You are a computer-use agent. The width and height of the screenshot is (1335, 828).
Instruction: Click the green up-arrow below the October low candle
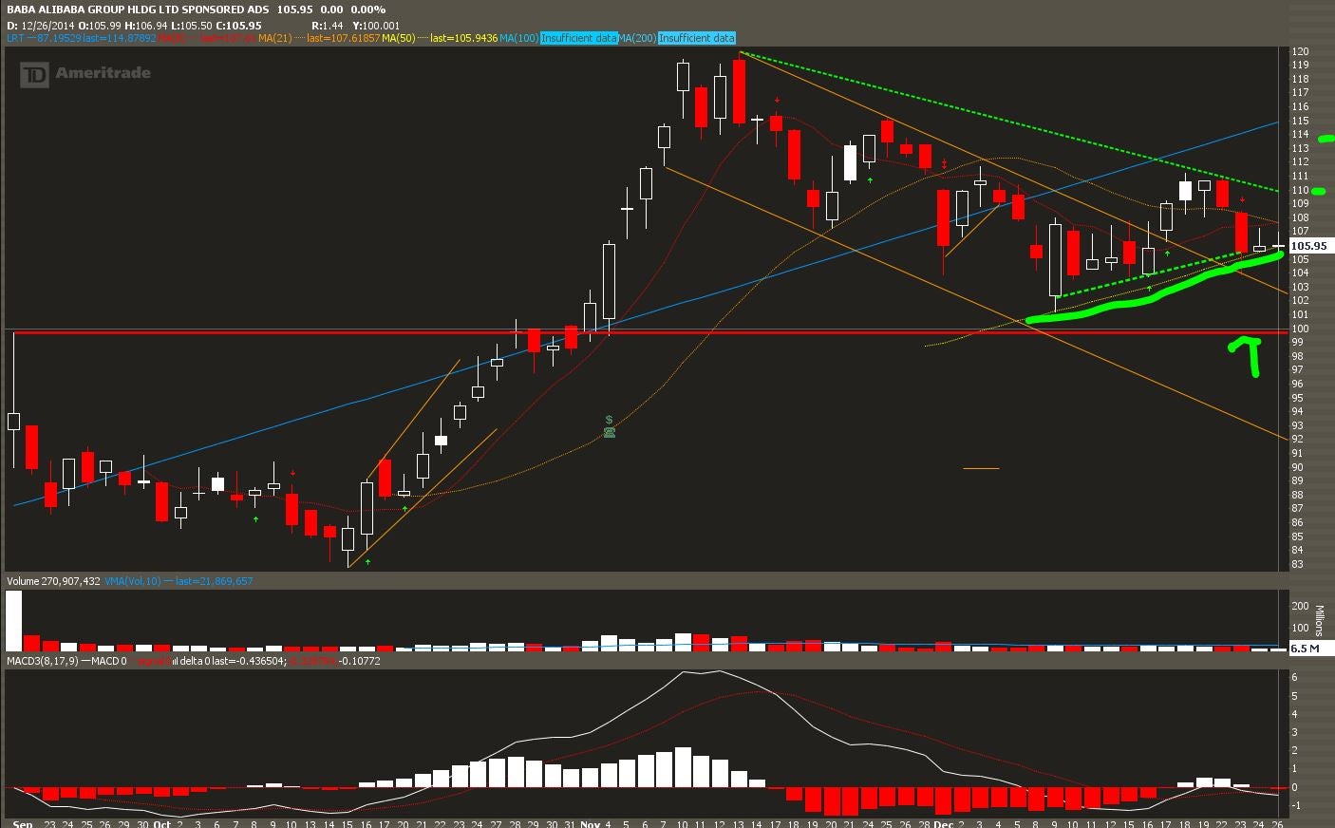367,562
